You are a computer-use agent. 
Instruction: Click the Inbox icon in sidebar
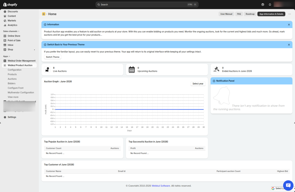(5, 45)
